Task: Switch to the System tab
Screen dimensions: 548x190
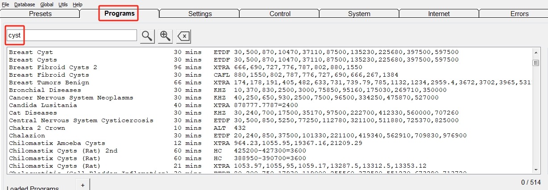Action: point(359,14)
